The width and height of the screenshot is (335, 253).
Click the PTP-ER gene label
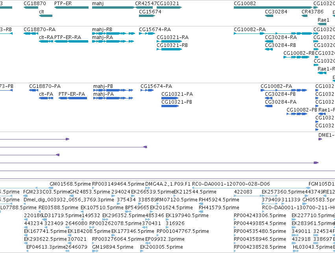(x=63, y=4)
